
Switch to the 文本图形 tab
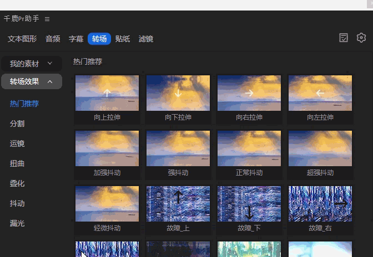[x=22, y=39]
